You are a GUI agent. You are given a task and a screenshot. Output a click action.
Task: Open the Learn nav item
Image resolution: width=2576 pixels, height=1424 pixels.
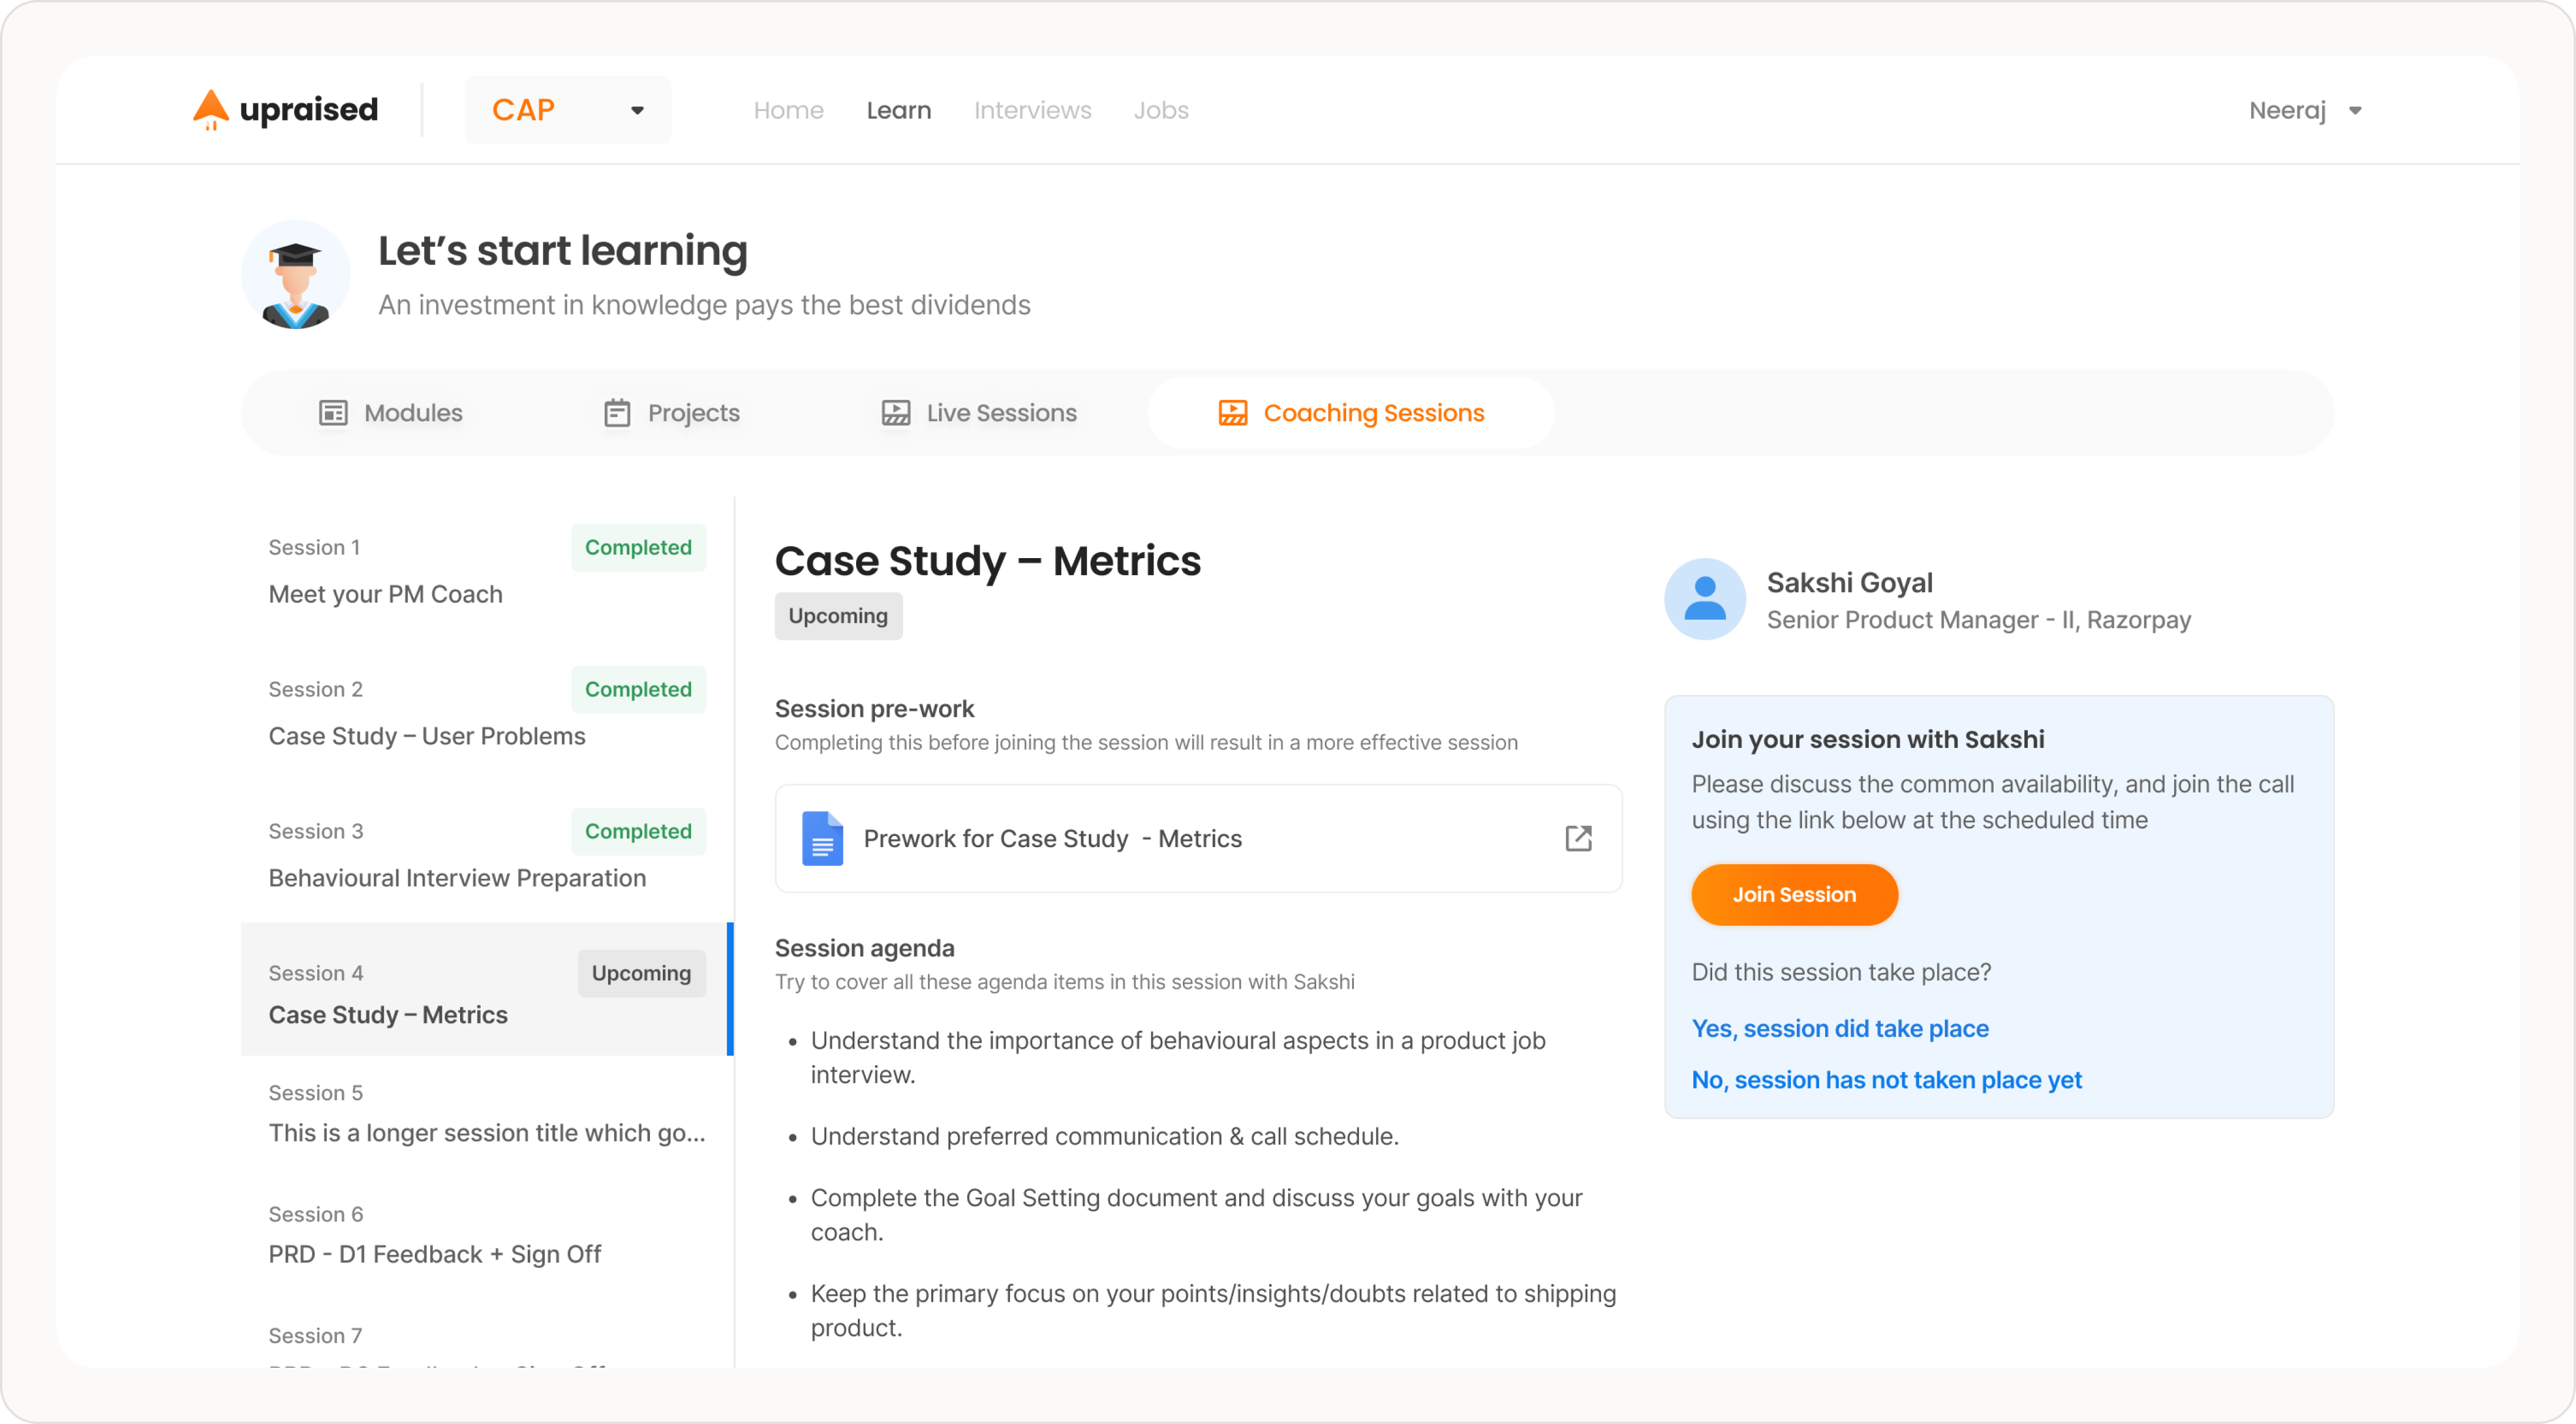point(898,110)
